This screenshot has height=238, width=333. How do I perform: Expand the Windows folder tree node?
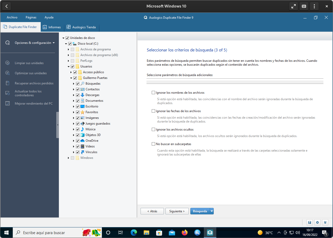pyautogui.click(x=68, y=158)
